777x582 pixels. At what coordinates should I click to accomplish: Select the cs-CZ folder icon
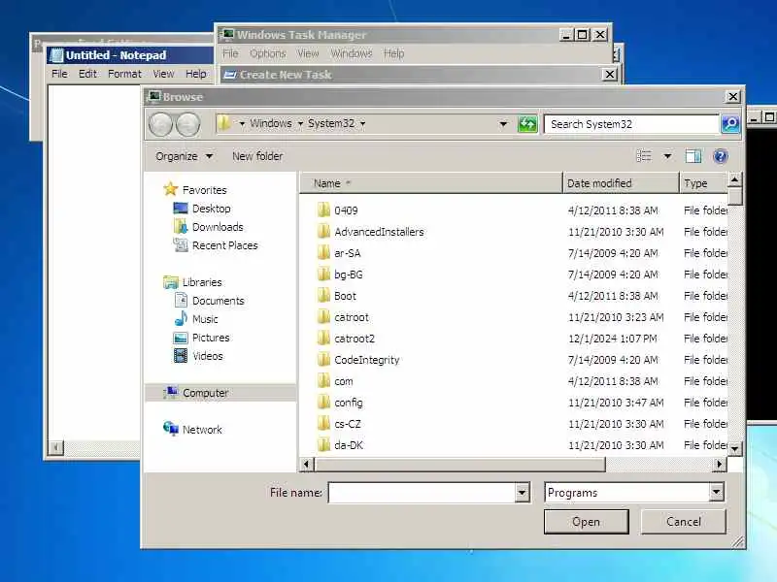(323, 424)
